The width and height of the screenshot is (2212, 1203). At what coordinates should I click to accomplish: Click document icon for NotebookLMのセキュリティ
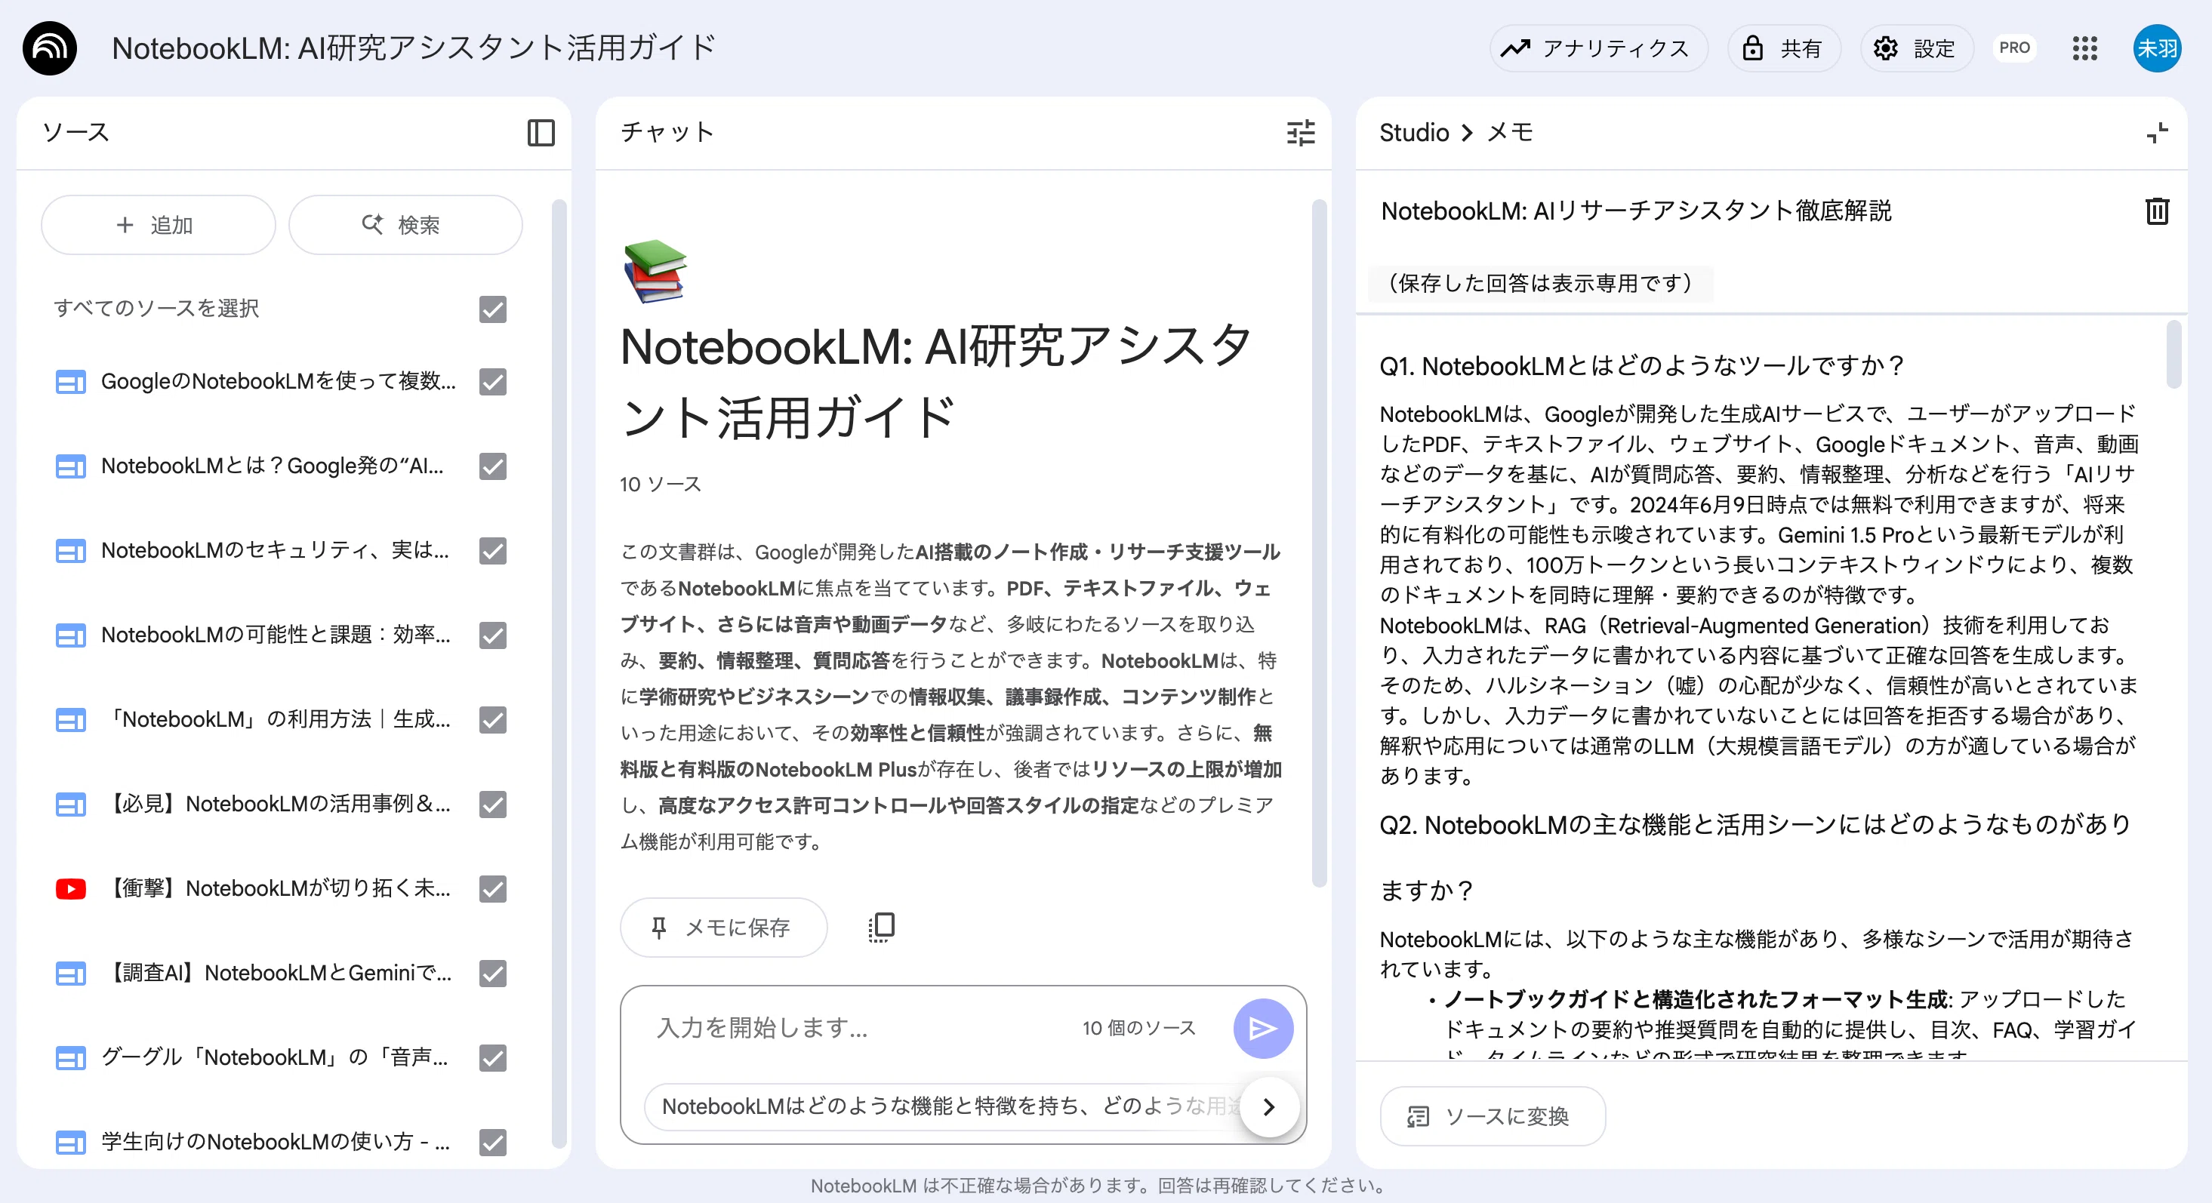point(70,550)
